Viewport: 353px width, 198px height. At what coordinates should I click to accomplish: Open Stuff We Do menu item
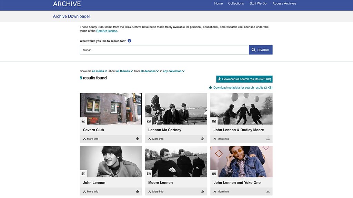pyautogui.click(x=258, y=3)
